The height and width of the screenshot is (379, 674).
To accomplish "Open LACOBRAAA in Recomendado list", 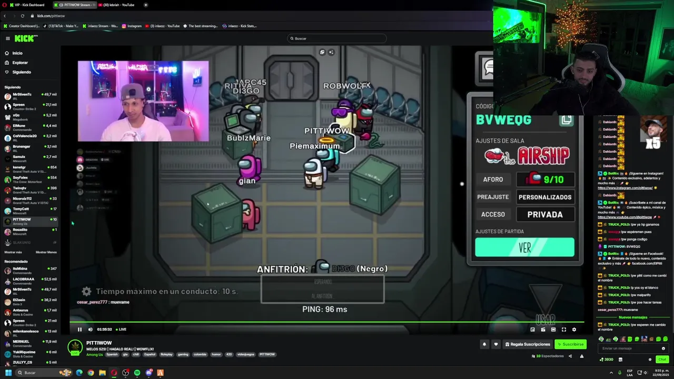I will click(x=30, y=281).
